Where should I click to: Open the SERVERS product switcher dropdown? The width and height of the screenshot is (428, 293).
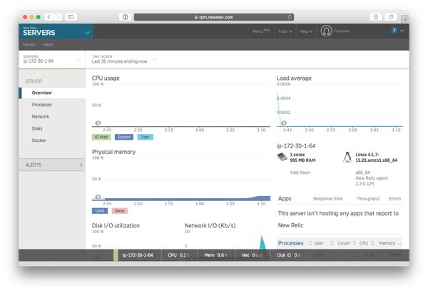click(56, 31)
